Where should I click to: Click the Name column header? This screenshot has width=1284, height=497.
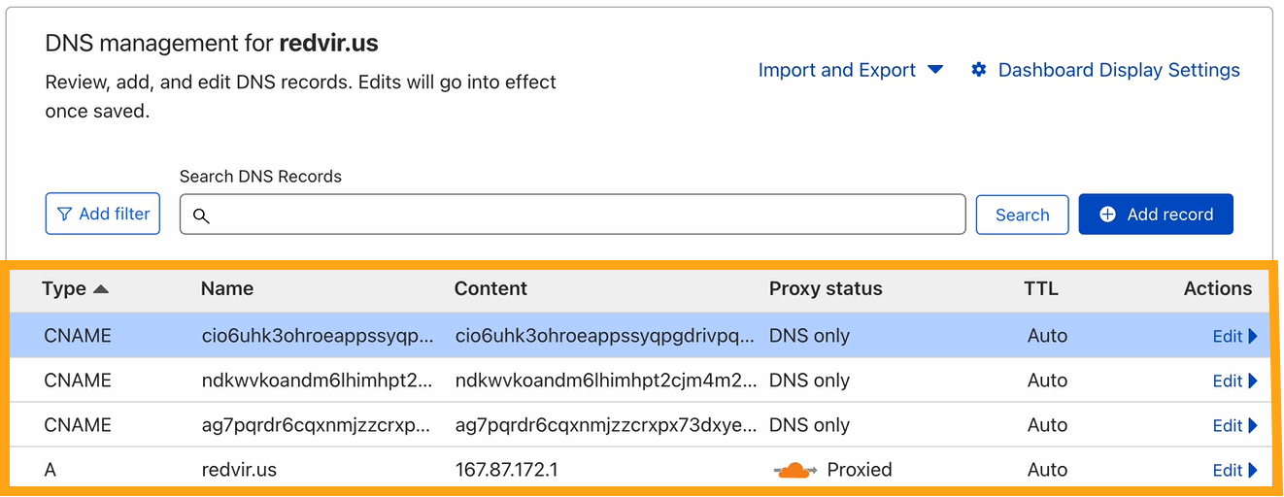click(x=227, y=288)
